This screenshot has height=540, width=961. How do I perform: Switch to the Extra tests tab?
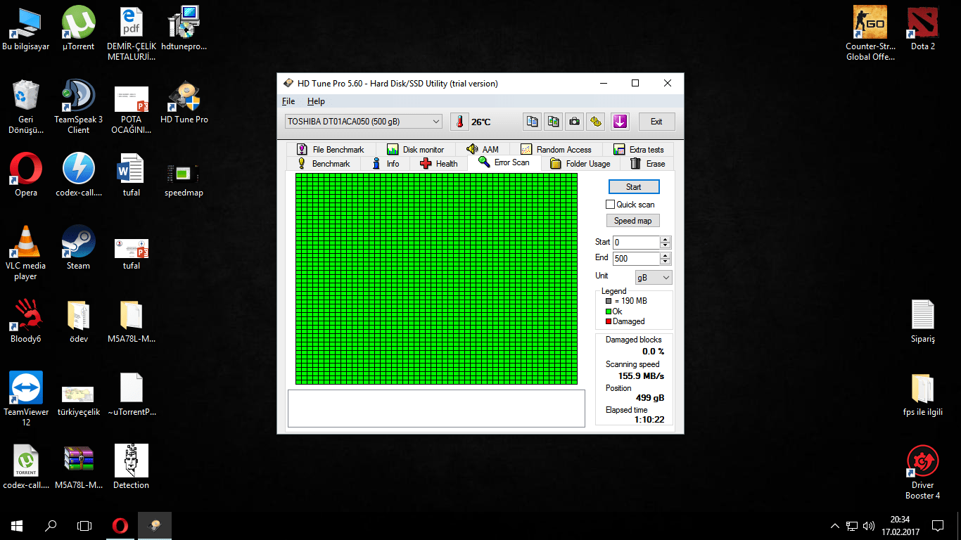pos(638,149)
